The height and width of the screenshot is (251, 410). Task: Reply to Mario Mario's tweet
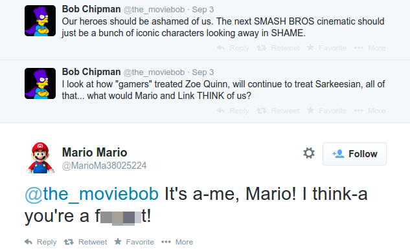[x=41, y=242]
